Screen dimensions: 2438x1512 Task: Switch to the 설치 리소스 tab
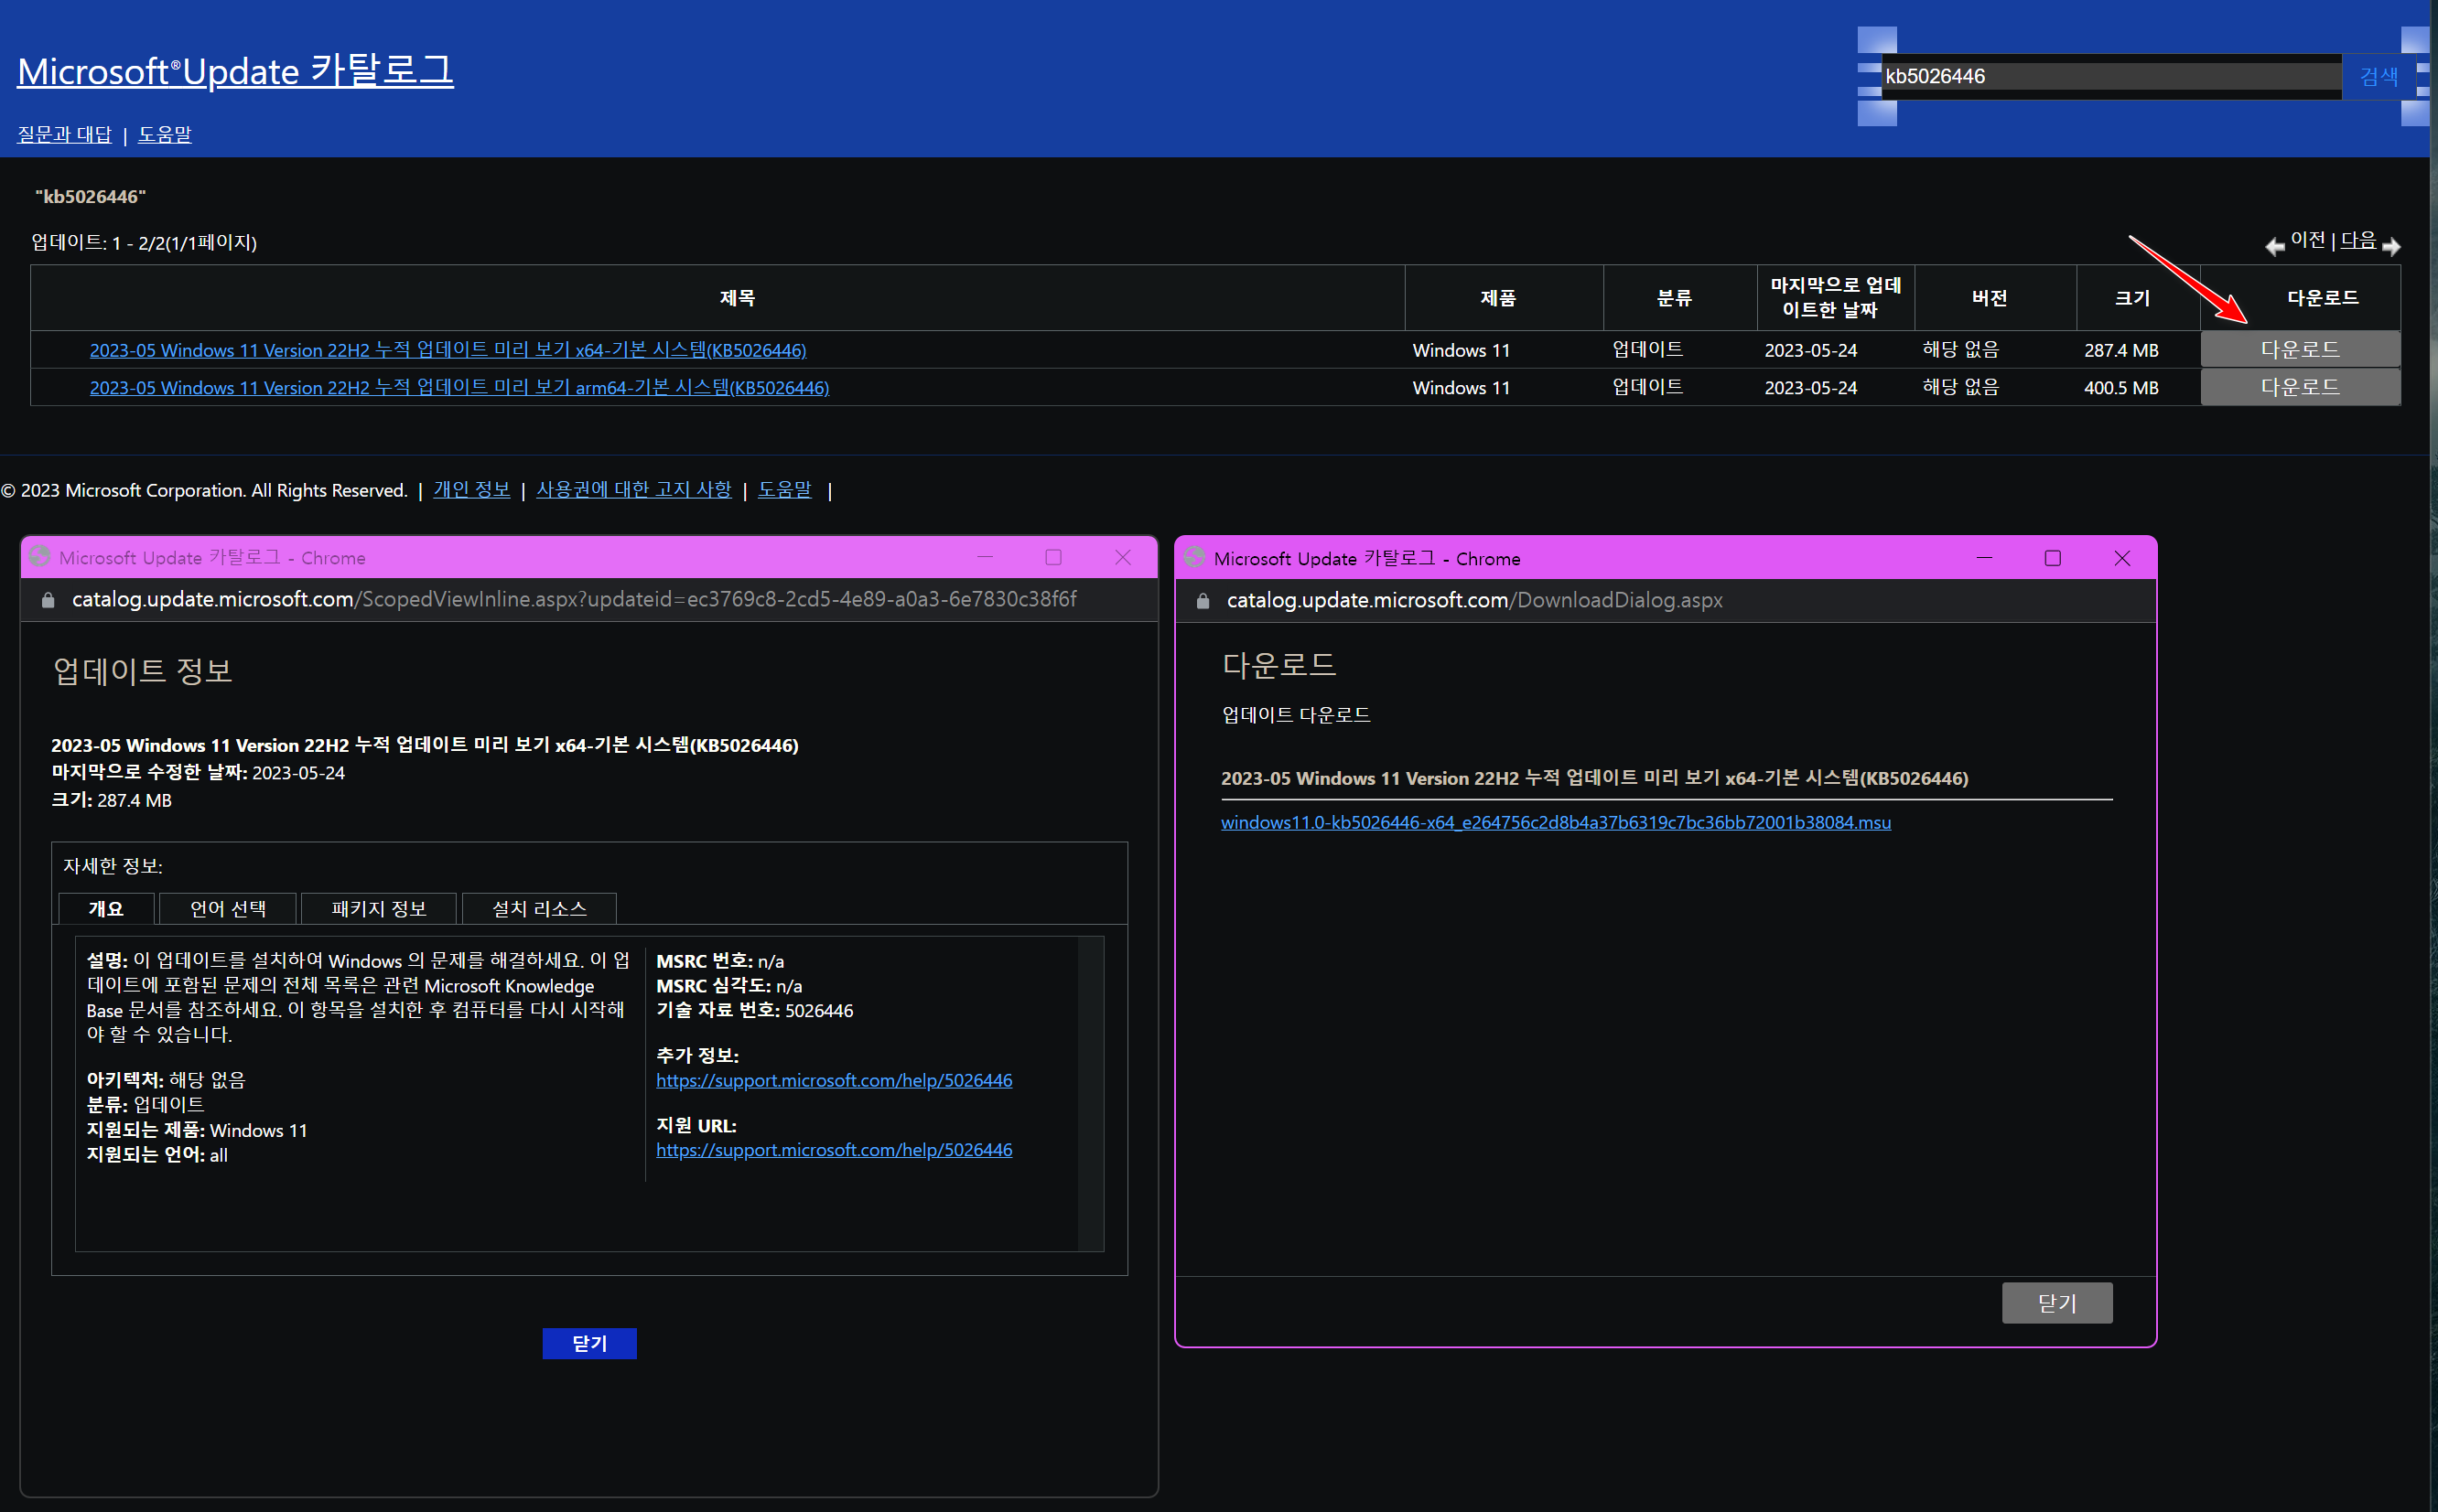pos(539,908)
